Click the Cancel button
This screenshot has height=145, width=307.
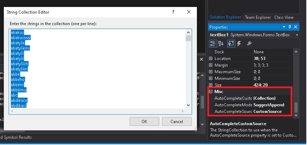[177, 122]
